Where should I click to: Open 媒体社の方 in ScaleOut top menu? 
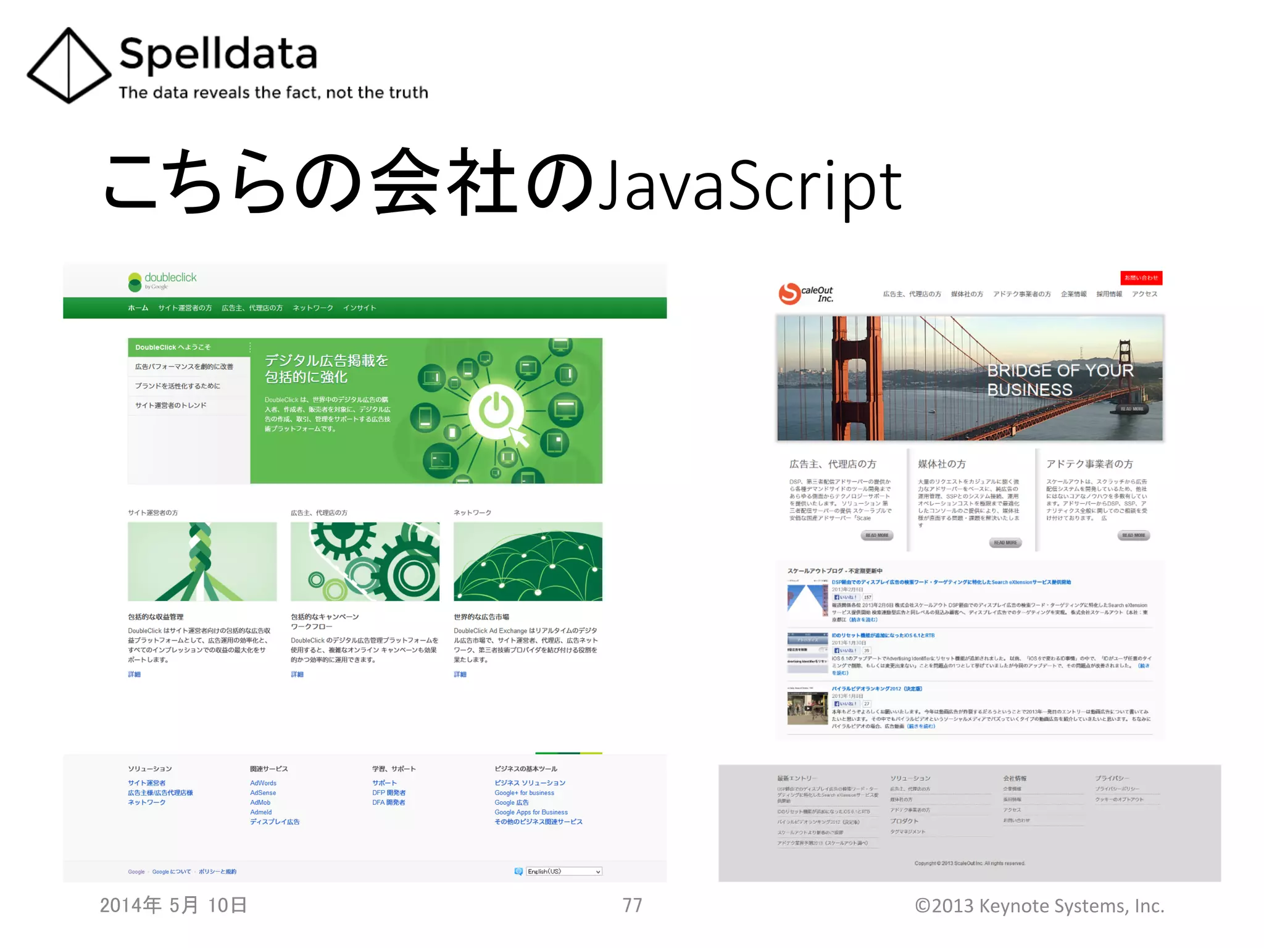click(x=967, y=294)
